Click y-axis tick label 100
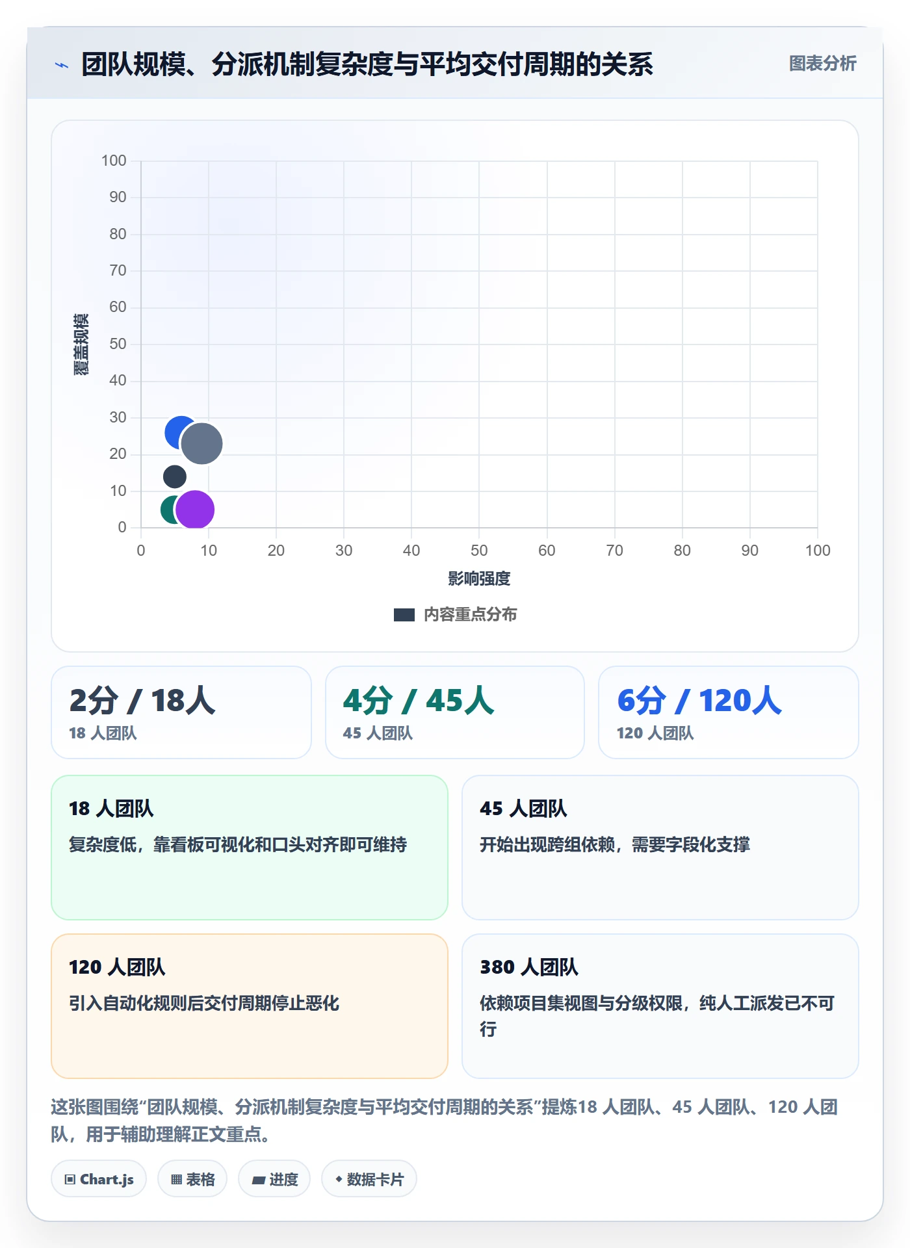Image resolution: width=910 pixels, height=1248 pixels. (114, 161)
